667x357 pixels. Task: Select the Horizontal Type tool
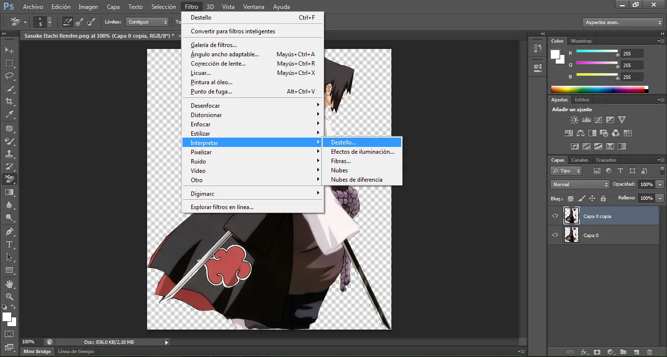9,244
